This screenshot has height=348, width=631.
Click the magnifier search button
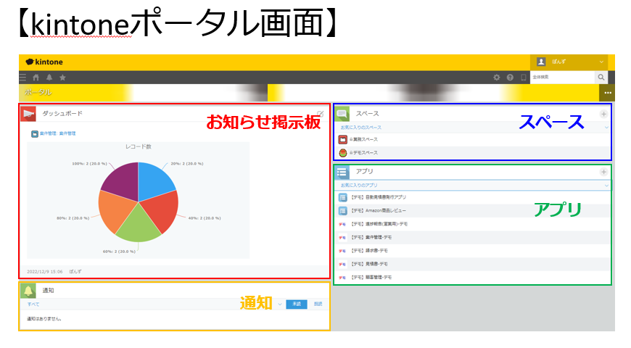(601, 78)
